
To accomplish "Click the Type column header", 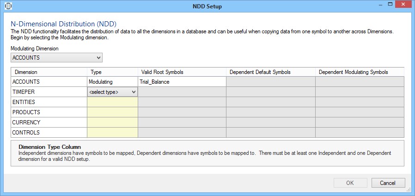I will (x=112, y=72).
